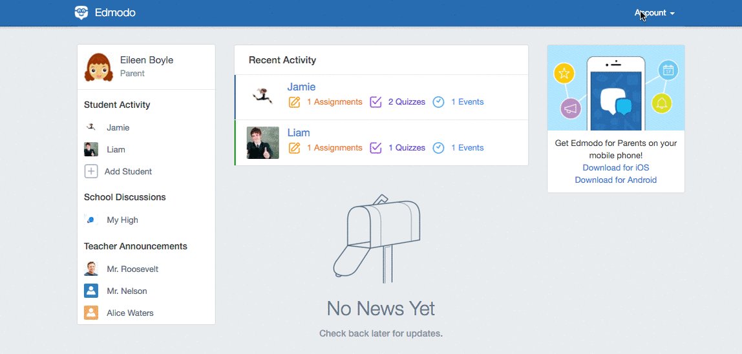Viewport: 742px width, 354px height.
Task: Click Liam's photo in Recent Activity
Action: [x=262, y=143]
